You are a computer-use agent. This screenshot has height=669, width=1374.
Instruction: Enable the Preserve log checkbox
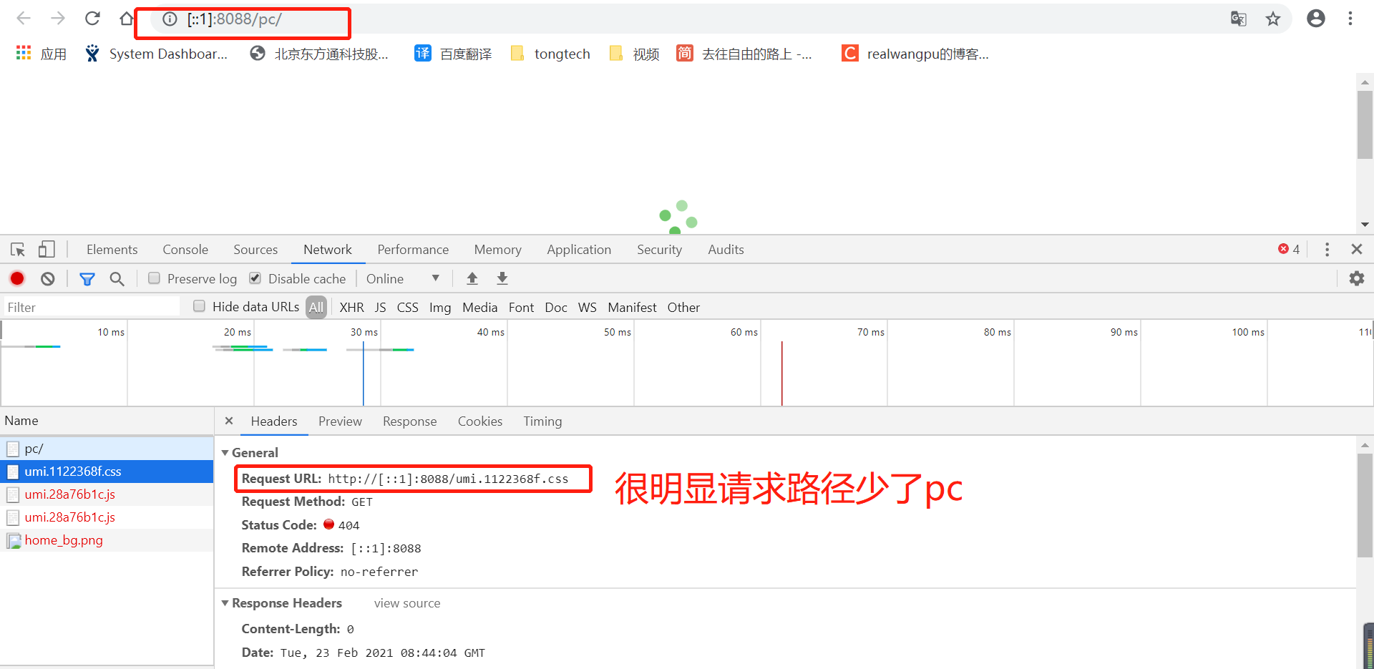pos(154,278)
